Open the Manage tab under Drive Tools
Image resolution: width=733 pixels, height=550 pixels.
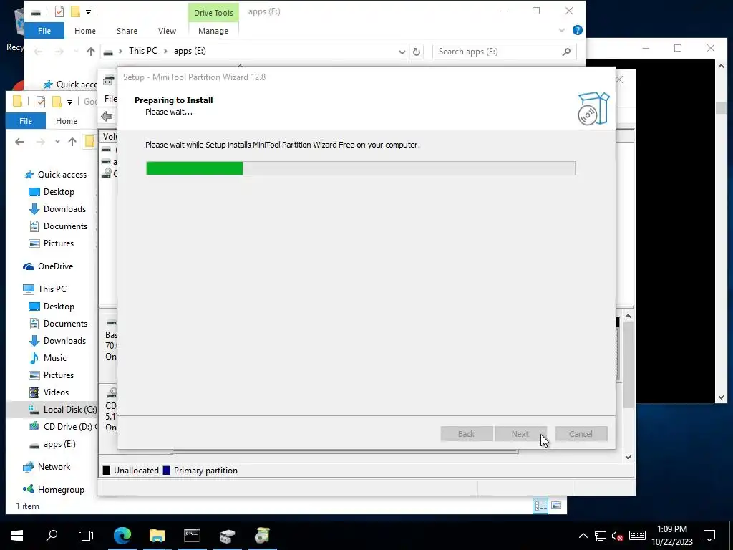pyautogui.click(x=213, y=31)
